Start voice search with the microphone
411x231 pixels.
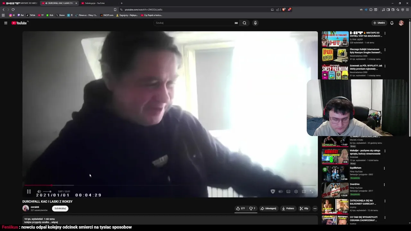coord(255,23)
